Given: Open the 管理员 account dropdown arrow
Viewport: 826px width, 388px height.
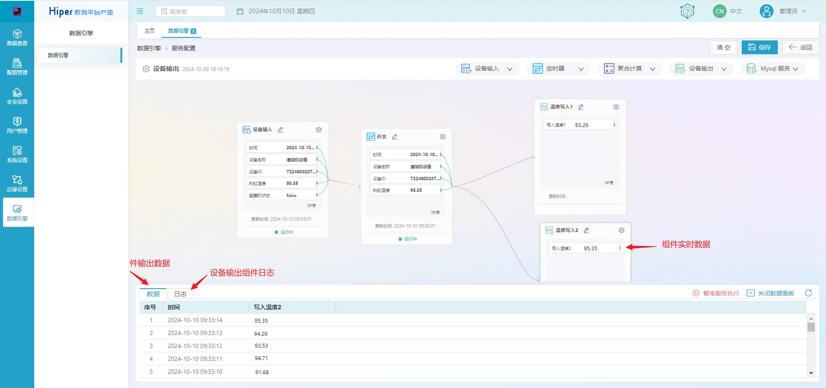Looking at the screenshot, I should (804, 11).
